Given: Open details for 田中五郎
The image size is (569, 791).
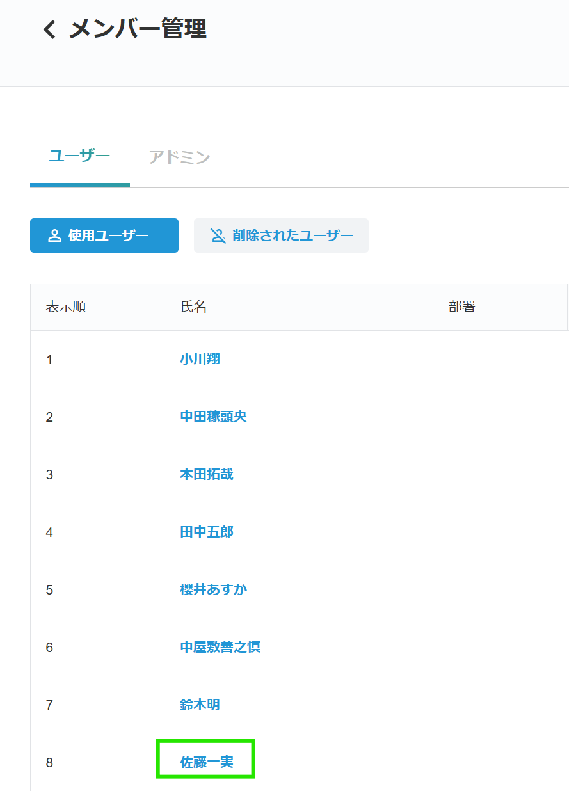Looking at the screenshot, I should tap(207, 532).
